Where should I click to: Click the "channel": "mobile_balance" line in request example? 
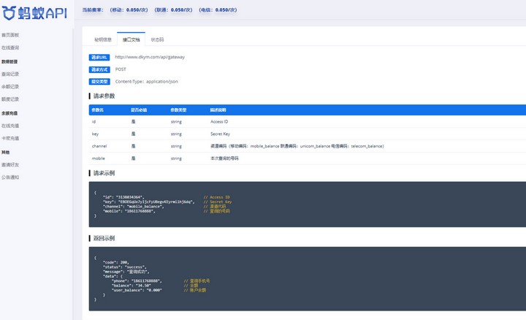click(x=134, y=207)
